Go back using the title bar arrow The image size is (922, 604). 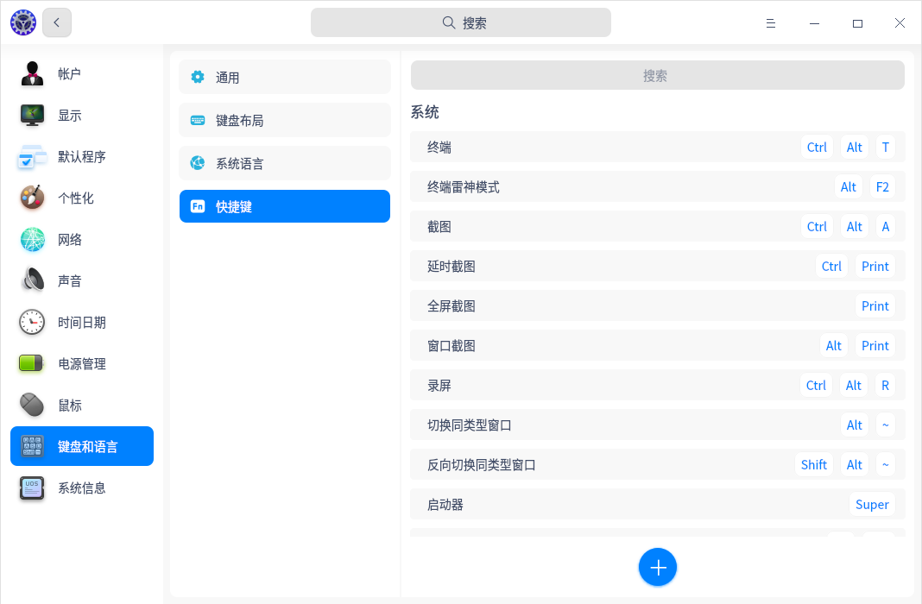click(x=57, y=23)
